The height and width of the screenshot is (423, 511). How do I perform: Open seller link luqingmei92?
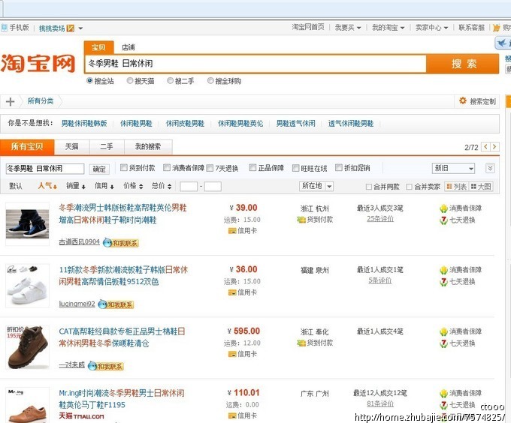[77, 304]
